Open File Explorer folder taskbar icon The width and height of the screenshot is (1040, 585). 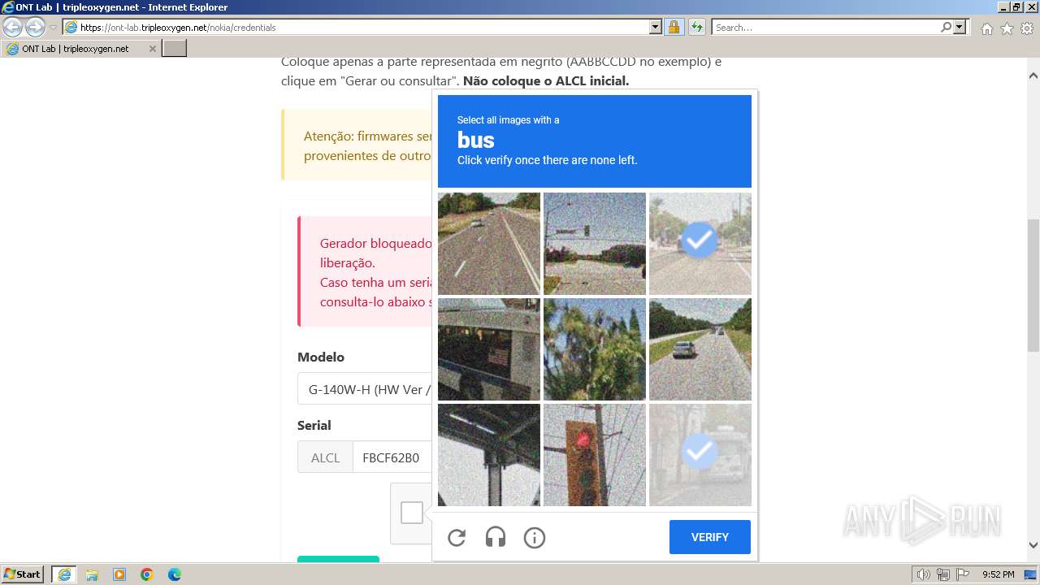coord(92,574)
